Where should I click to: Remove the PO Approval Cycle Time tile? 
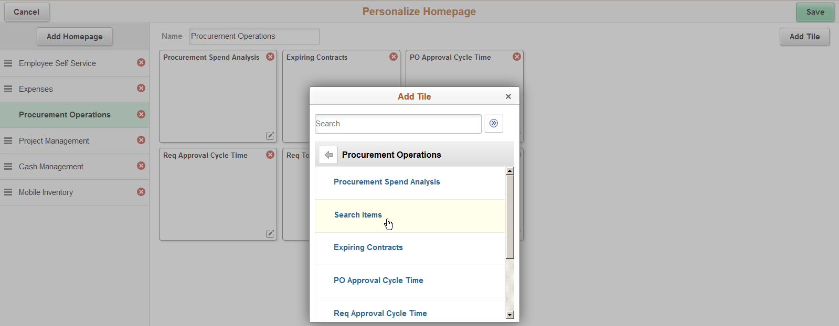click(x=517, y=57)
